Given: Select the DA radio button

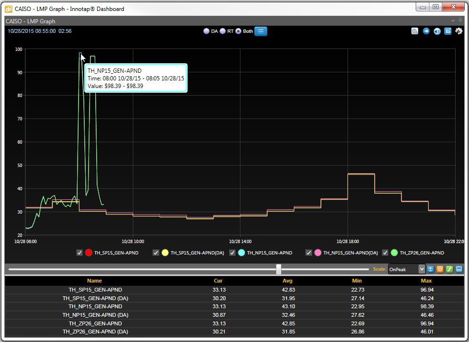Looking at the screenshot, I should point(206,31).
